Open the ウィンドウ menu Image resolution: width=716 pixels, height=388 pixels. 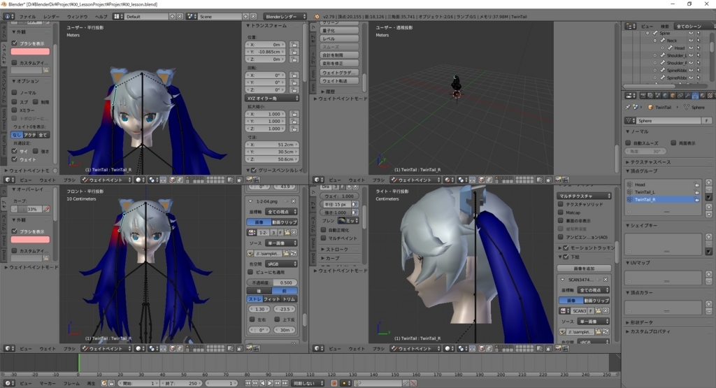(77, 17)
